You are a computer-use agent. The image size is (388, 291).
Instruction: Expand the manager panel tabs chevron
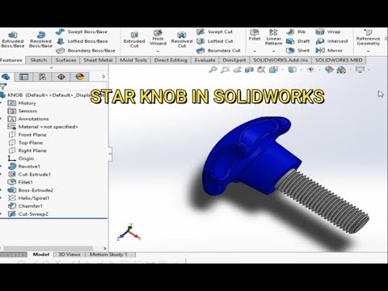[103, 77]
